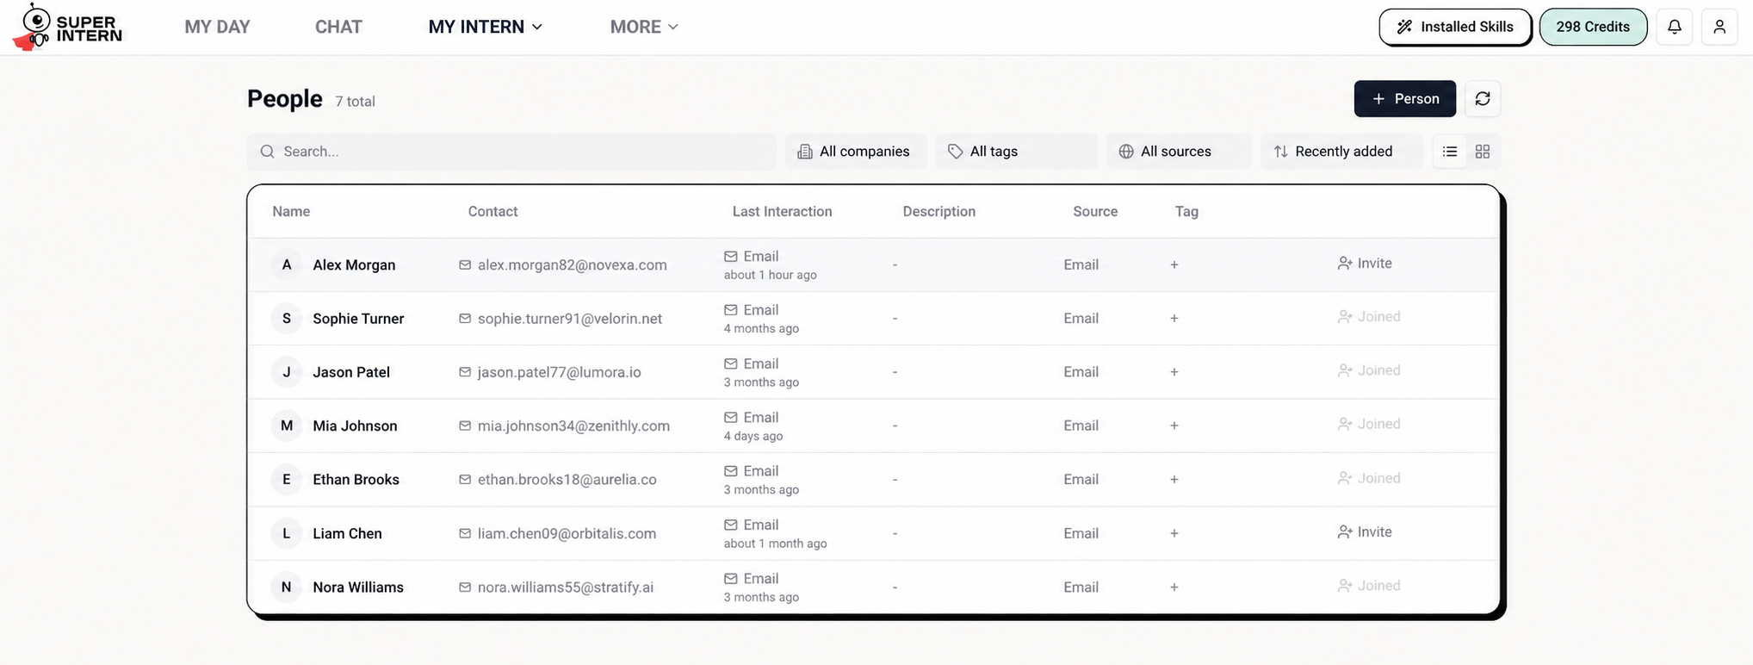Expand the My Intern menu
Screen dimensions: 1753x665
click(x=486, y=27)
